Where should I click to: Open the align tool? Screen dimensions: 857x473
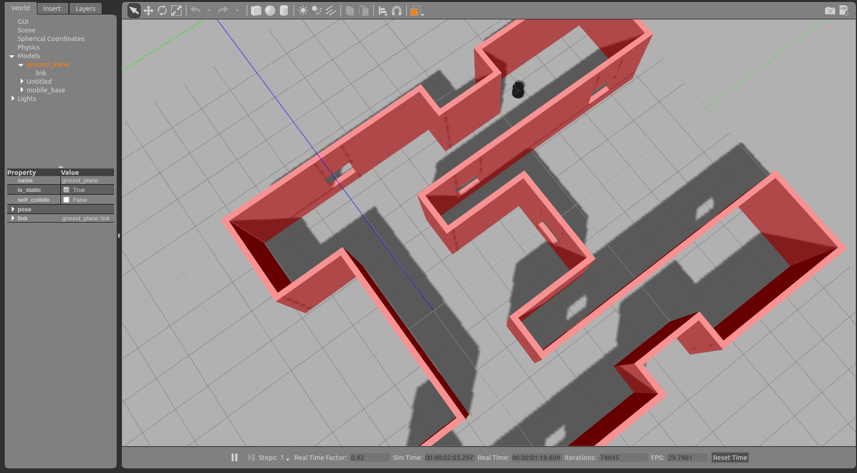pos(383,11)
